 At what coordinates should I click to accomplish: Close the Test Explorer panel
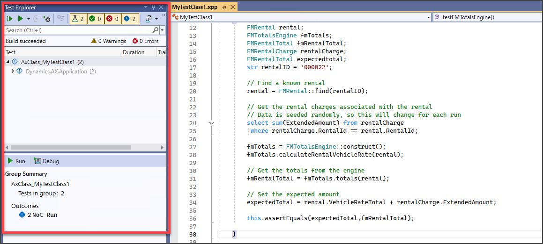pyautogui.click(x=161, y=7)
